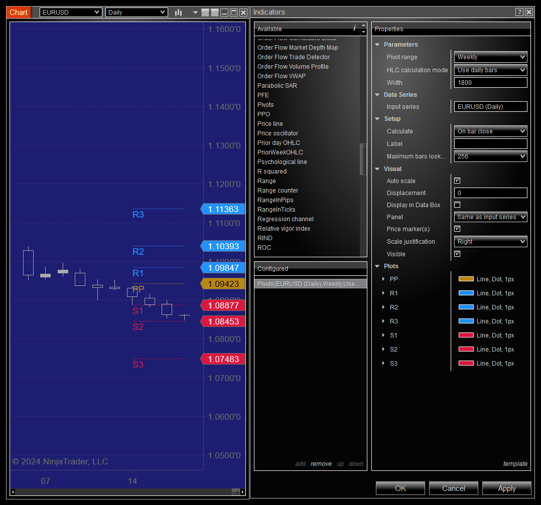Click the Input series field
The width and height of the screenshot is (541, 505).
pyautogui.click(x=491, y=106)
